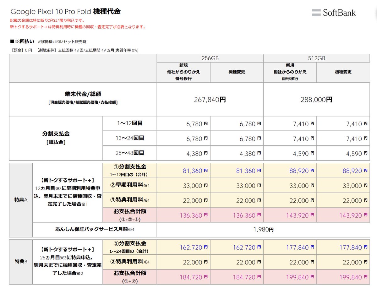Select the title 'Google Pixel 10 Pro Fold 機種代金'

click(x=66, y=12)
